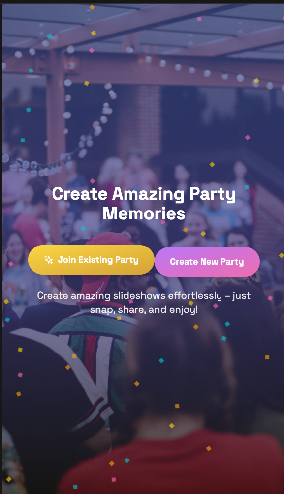Click the pink confetti near bottom center

click(114, 480)
